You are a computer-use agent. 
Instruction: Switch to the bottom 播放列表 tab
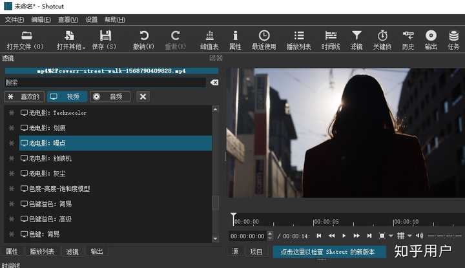(x=42, y=252)
